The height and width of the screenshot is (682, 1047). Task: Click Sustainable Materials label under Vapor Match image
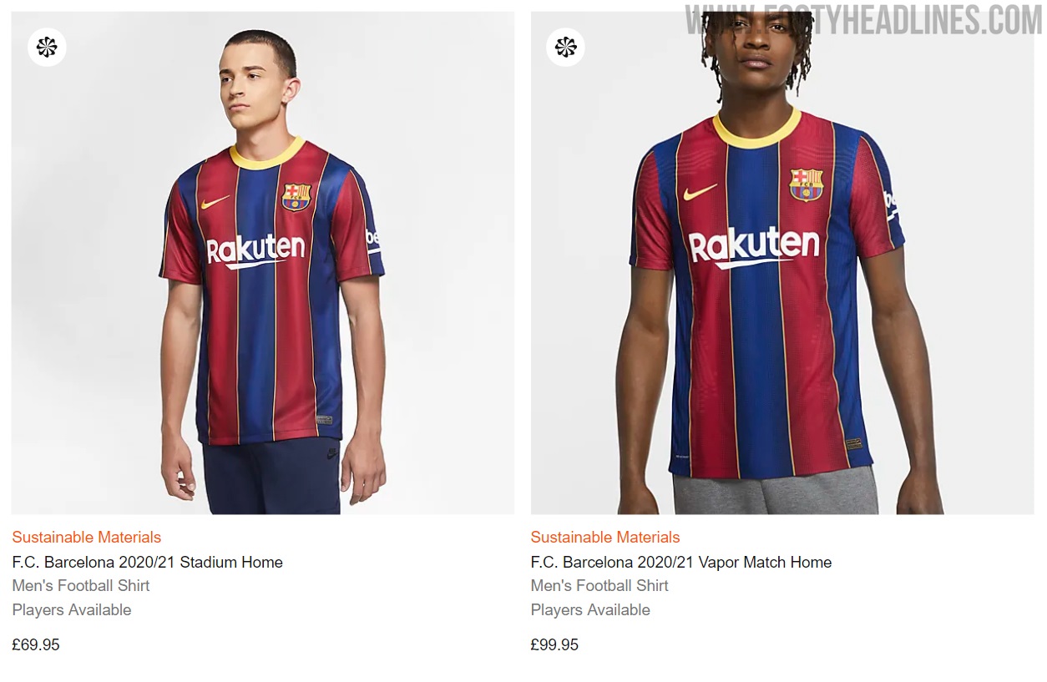(604, 537)
